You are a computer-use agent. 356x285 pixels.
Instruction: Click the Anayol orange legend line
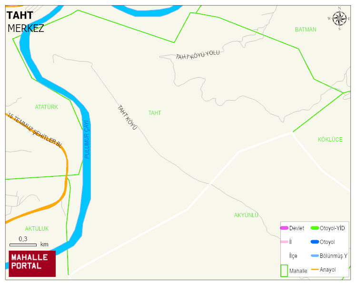315,270
